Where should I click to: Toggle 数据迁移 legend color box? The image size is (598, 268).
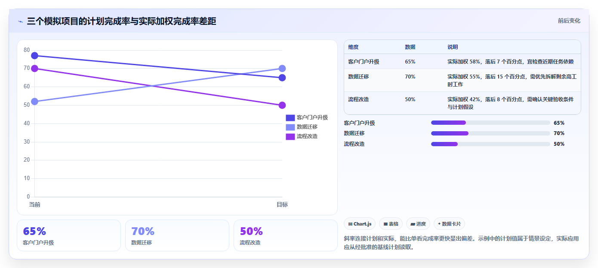[290, 127]
